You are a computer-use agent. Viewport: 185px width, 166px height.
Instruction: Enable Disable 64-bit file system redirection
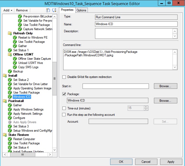[x=64, y=77]
